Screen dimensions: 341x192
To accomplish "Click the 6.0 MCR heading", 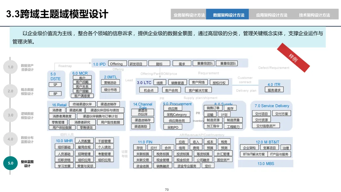I will point(80,73).
